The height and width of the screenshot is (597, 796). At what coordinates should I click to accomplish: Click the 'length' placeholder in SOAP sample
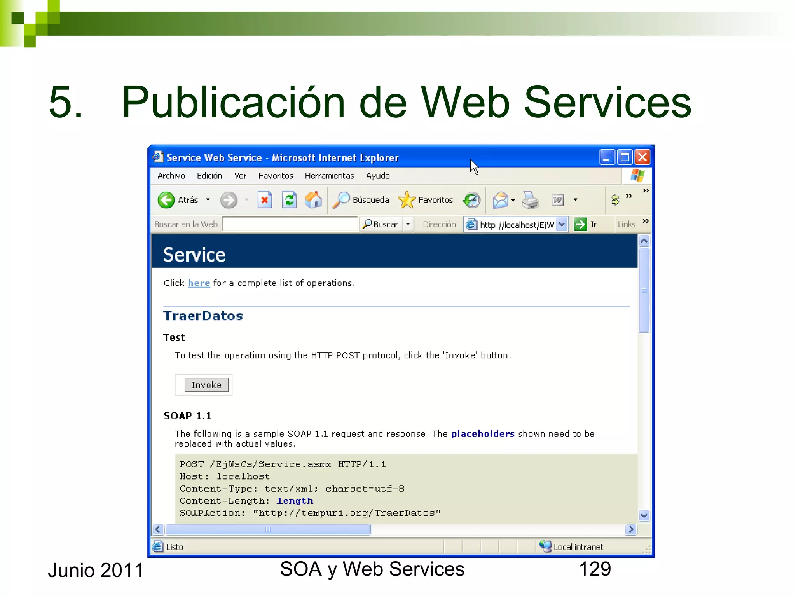[295, 501]
